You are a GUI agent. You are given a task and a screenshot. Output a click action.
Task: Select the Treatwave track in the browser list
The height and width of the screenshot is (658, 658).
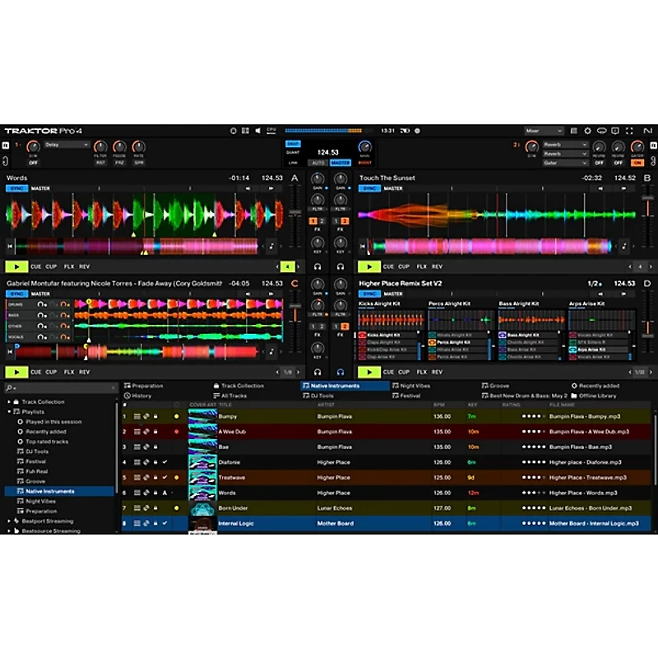pyautogui.click(x=247, y=475)
